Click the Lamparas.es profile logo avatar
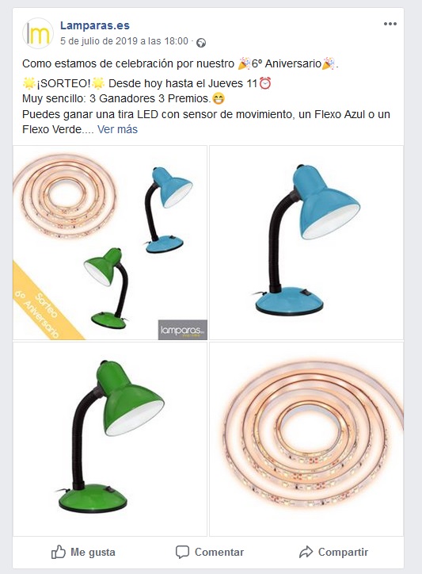 pyautogui.click(x=38, y=33)
